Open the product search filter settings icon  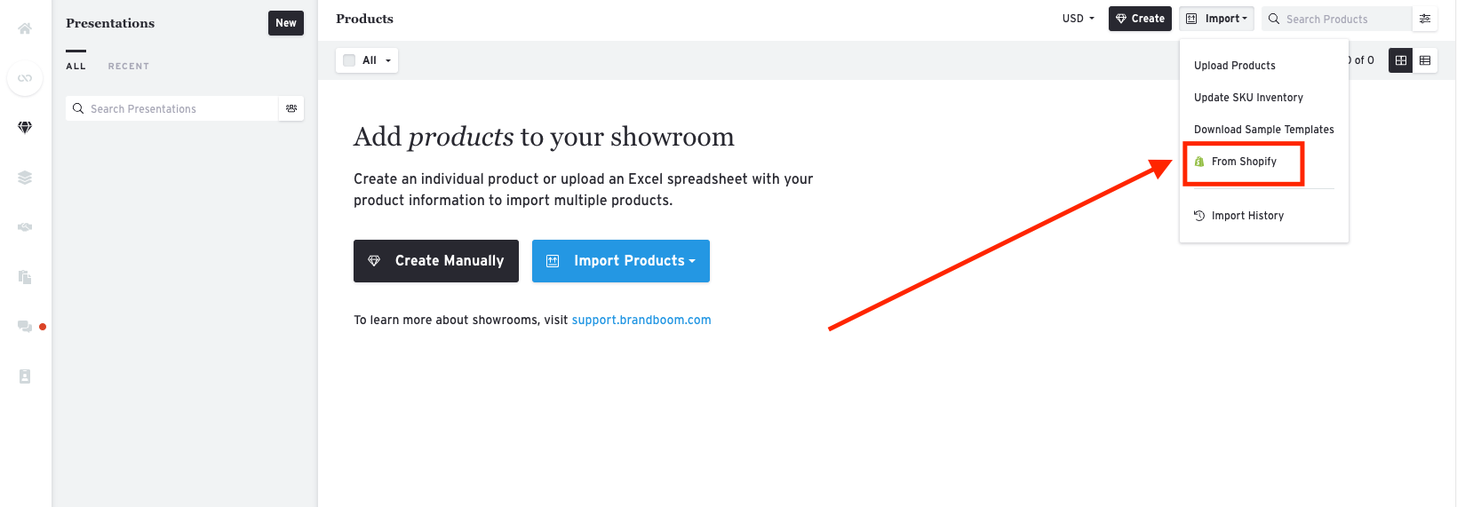click(1425, 19)
